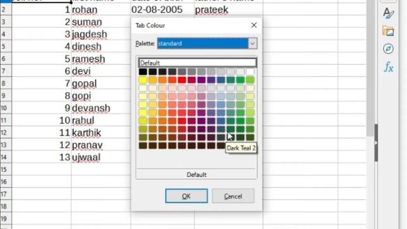The width and height of the screenshot is (407, 229).
Task: Select cell containing 'suman'
Action: (x=101, y=22)
